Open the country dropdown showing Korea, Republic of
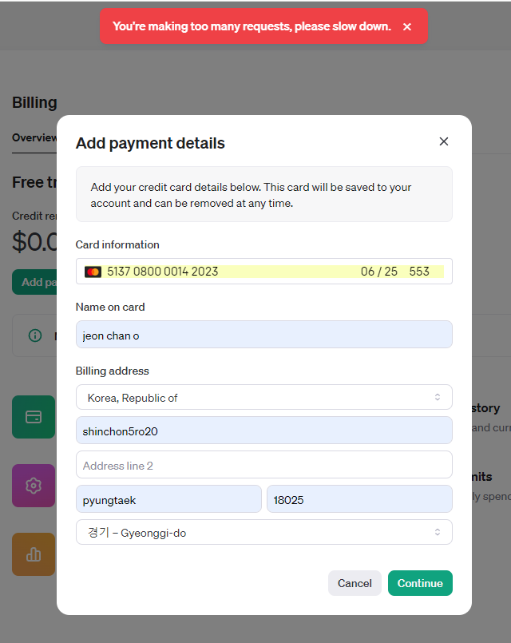 pos(264,397)
